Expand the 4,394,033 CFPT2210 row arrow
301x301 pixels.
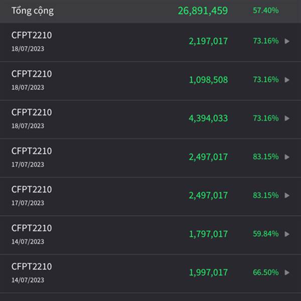pyautogui.click(x=287, y=118)
